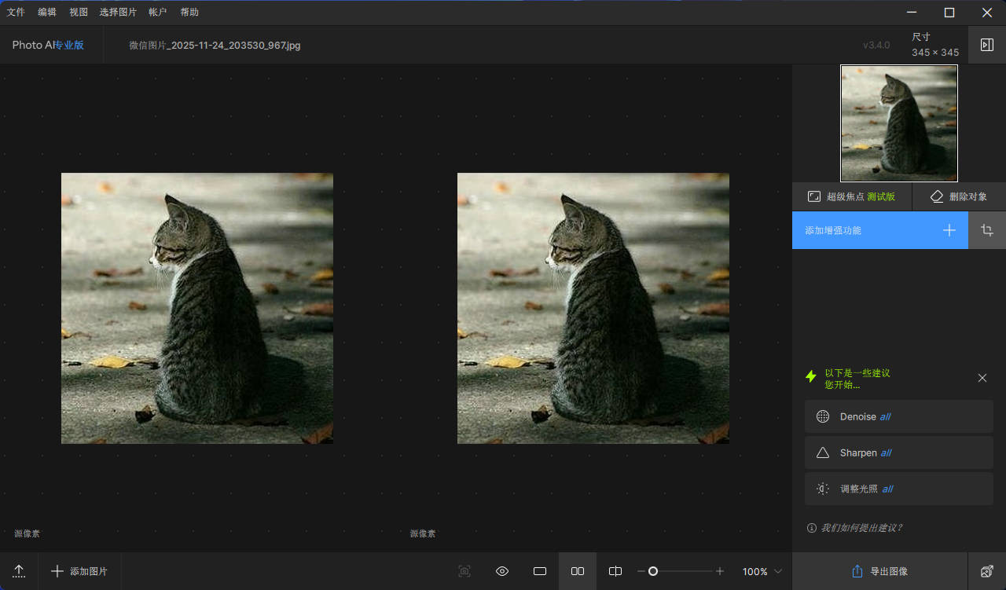The image size is (1006, 590).
Task: Click the 添加图片 button
Action: click(x=79, y=571)
